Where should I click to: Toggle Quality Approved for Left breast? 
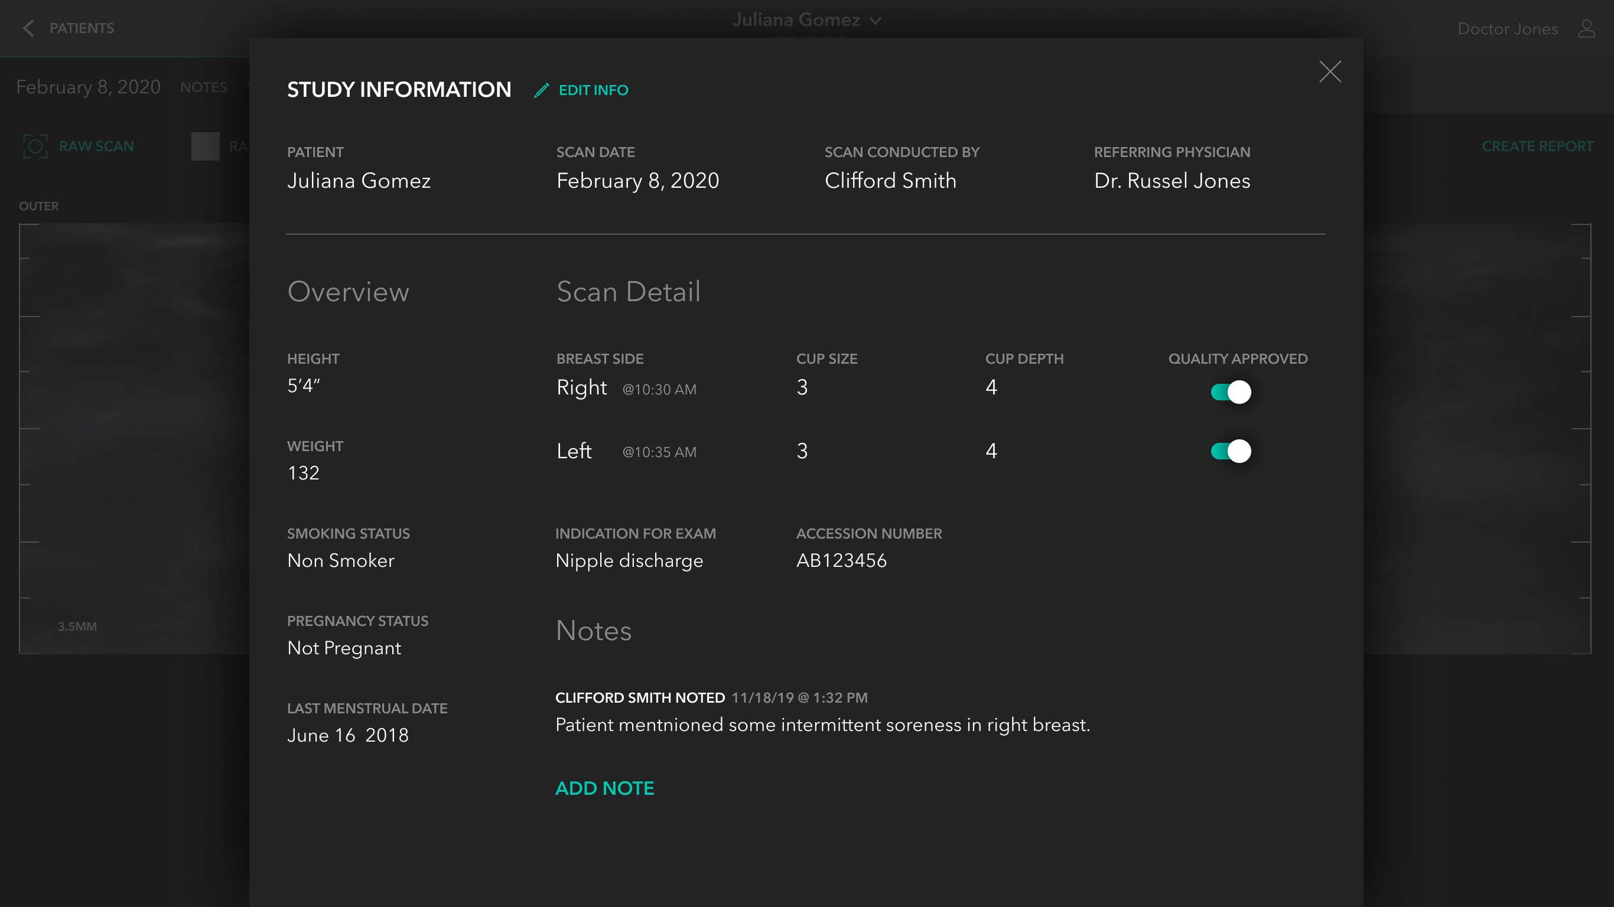tap(1230, 451)
